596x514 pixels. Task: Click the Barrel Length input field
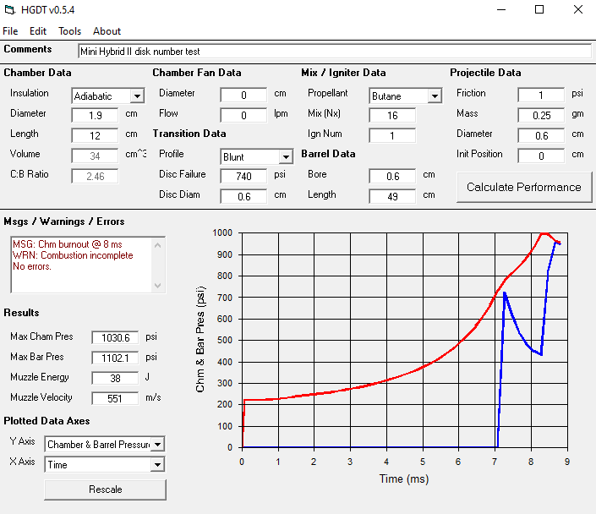(x=392, y=197)
